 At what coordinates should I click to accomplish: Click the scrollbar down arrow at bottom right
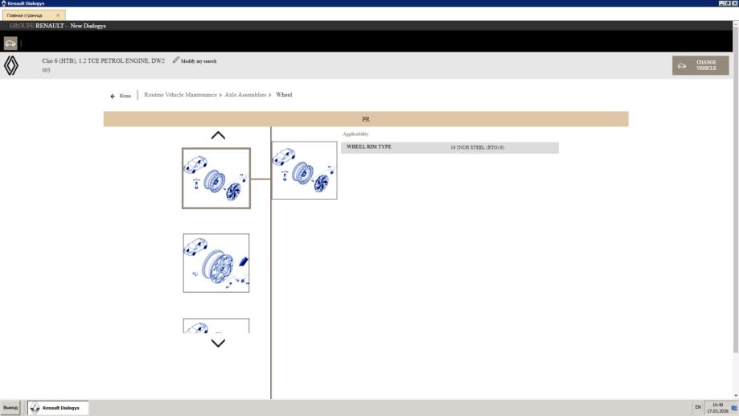pos(736,396)
